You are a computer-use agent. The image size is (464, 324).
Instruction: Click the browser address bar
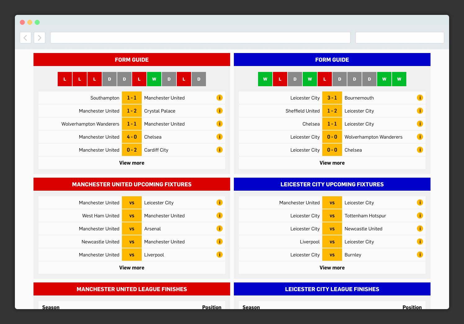200,38
